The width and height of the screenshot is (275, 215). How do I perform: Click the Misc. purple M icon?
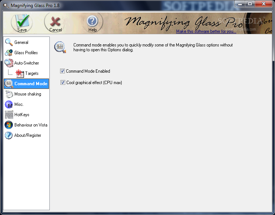(9, 104)
